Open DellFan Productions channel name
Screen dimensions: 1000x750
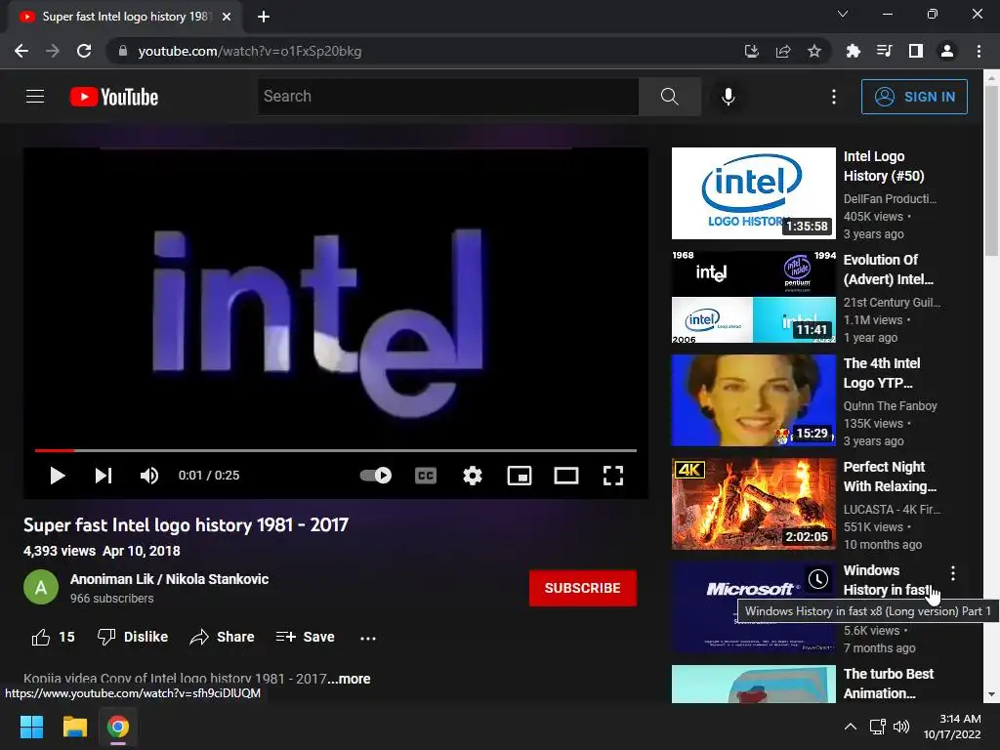click(890, 198)
